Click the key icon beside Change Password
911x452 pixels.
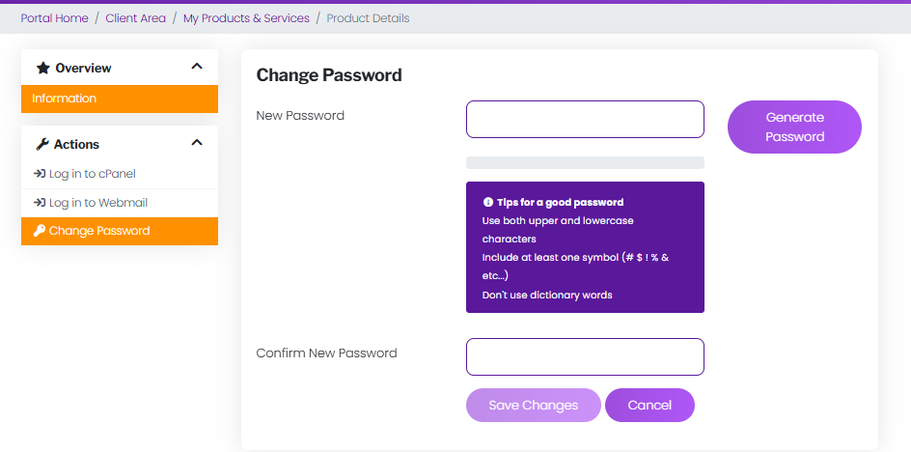(39, 231)
